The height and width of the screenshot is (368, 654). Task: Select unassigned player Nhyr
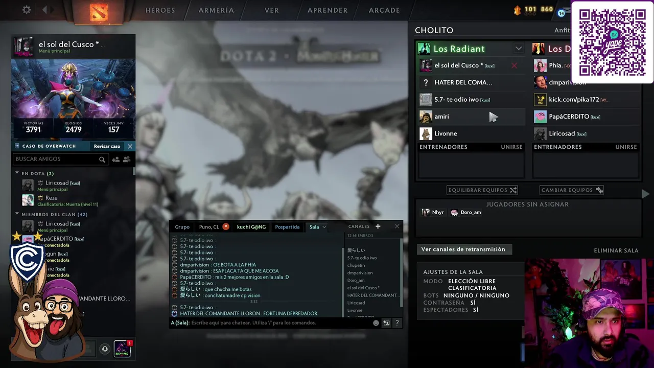[x=433, y=213]
